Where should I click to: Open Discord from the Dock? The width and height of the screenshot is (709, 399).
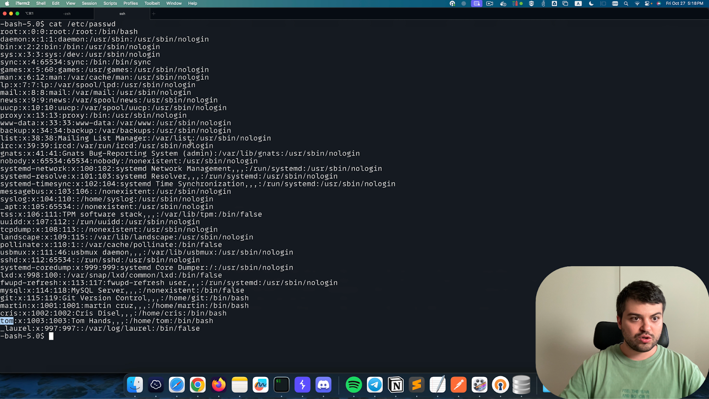(x=323, y=384)
